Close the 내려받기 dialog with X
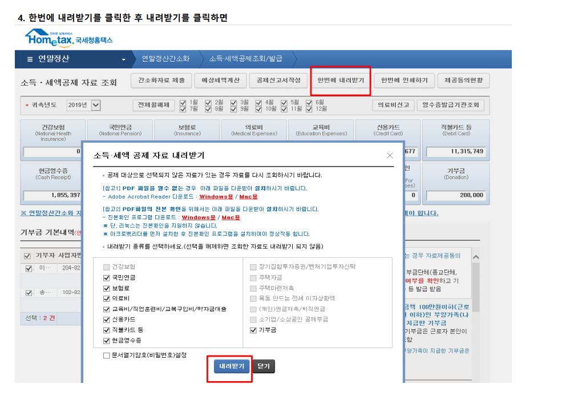This screenshot has width=566, height=404. click(x=390, y=155)
